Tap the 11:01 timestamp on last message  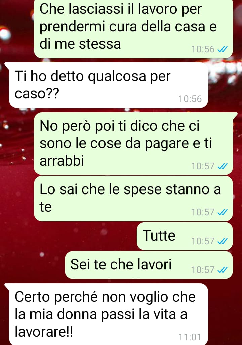(x=190, y=337)
